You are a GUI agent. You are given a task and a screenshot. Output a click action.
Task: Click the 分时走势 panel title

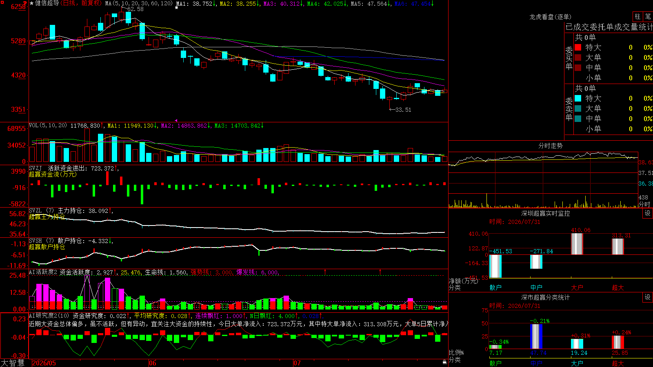click(551, 146)
